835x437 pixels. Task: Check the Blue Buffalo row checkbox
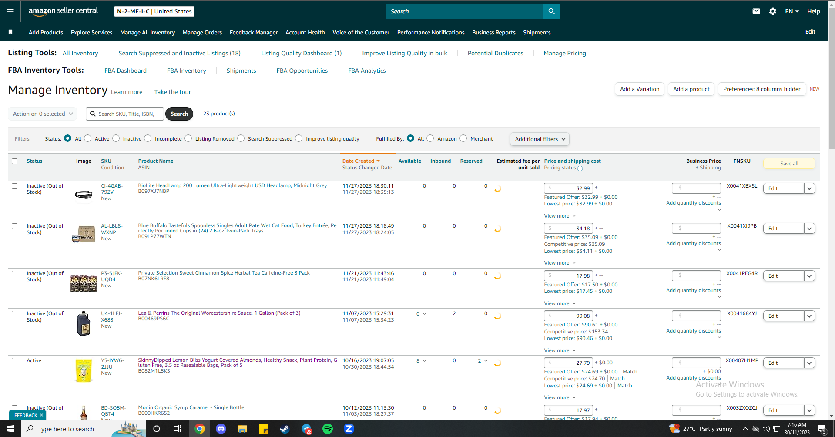click(x=15, y=226)
